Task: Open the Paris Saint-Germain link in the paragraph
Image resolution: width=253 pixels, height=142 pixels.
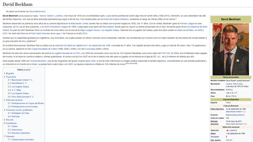Action: [40, 34]
